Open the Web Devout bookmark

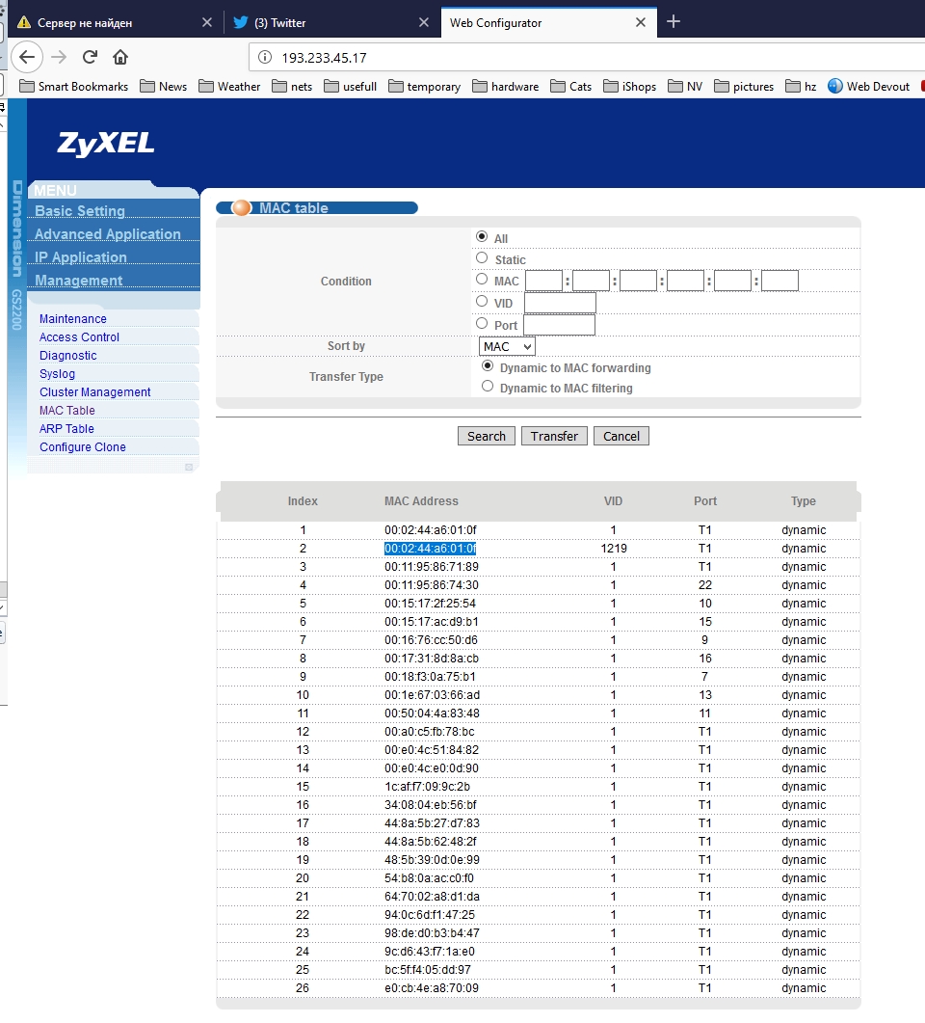[869, 86]
